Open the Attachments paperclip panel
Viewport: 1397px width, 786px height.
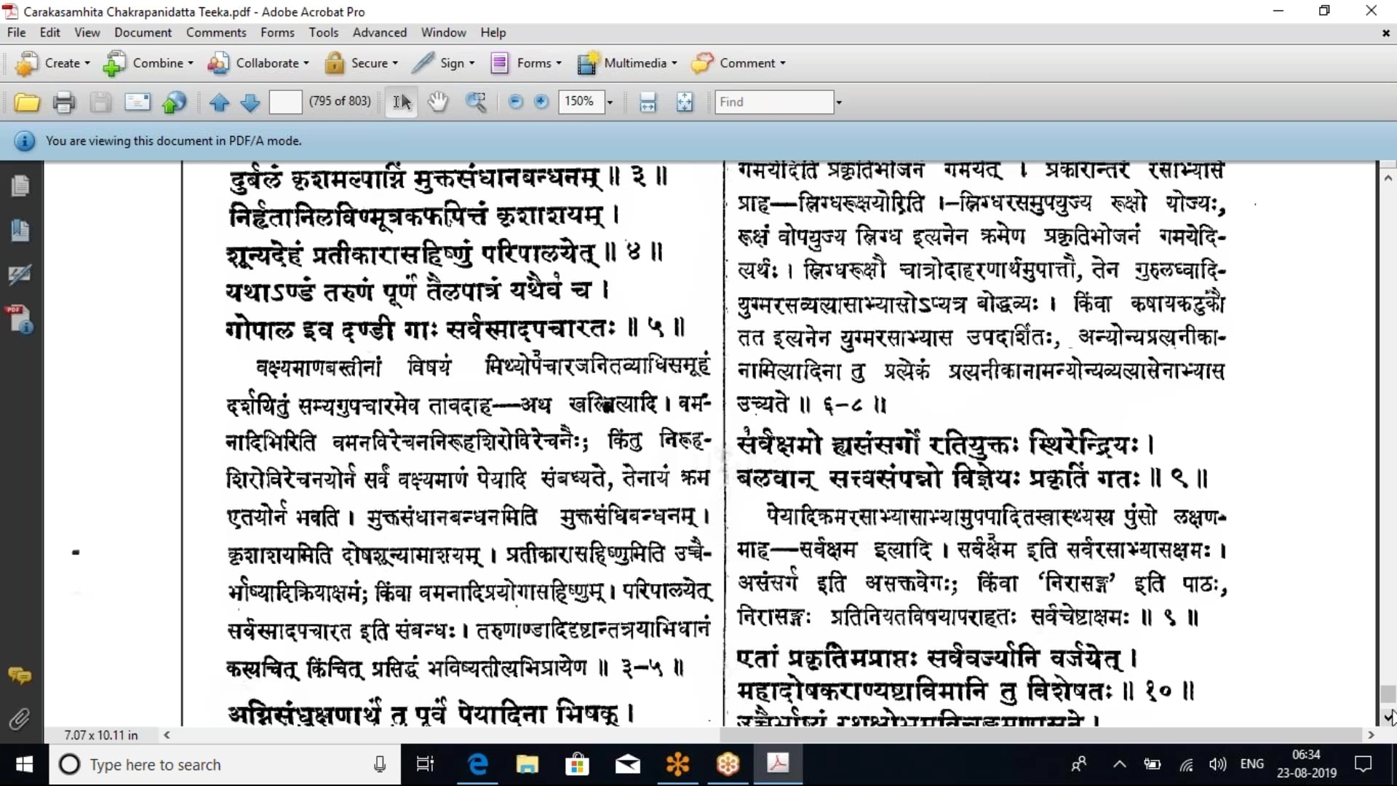coord(20,719)
